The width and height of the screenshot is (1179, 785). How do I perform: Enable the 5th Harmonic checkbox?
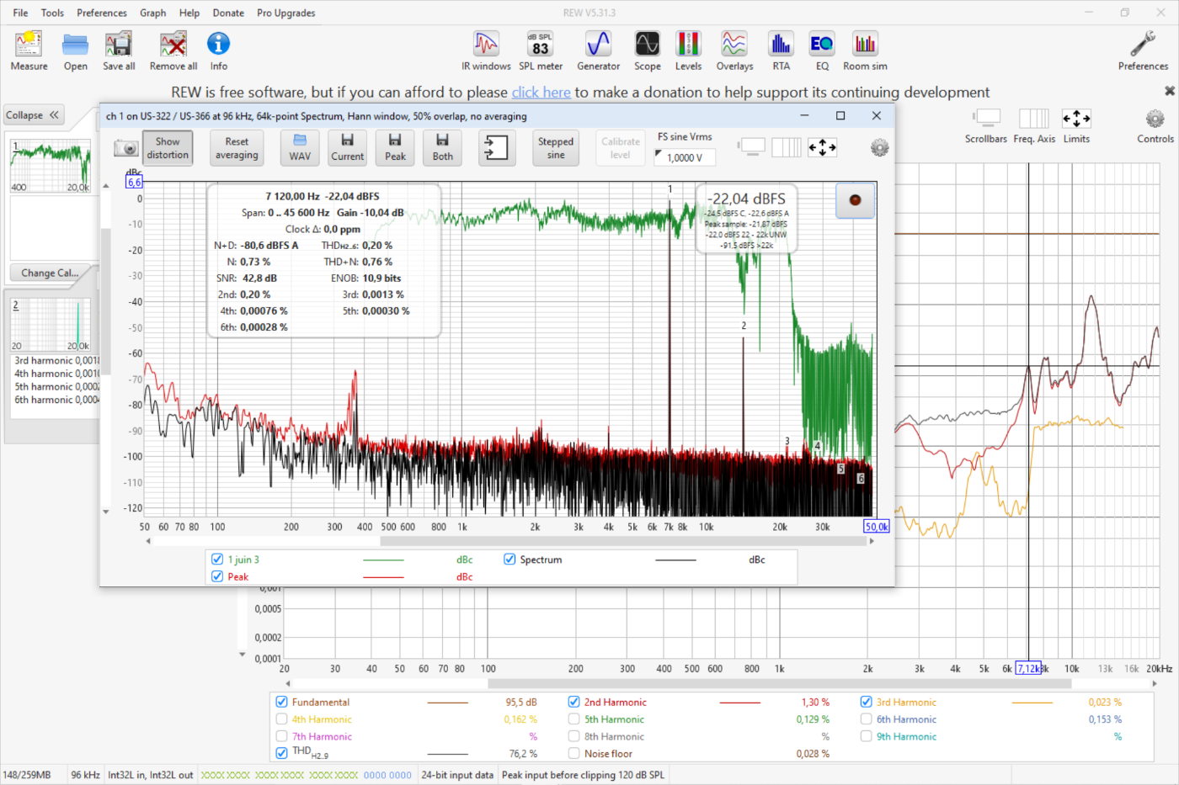574,719
